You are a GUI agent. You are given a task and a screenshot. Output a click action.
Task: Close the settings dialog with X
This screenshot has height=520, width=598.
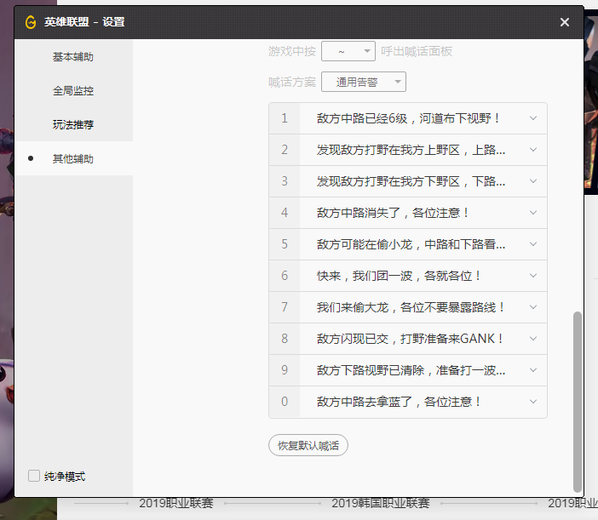pyautogui.click(x=565, y=23)
